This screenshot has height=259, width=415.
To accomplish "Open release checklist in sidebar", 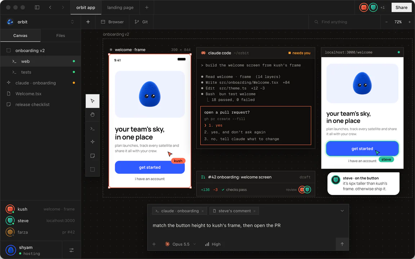I will pyautogui.click(x=40, y=105).
